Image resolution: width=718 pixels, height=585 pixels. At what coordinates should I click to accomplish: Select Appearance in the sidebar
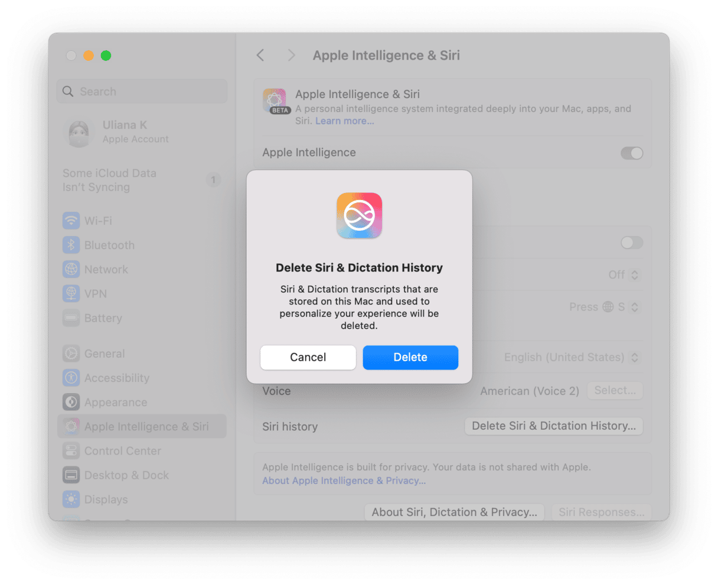pos(142,402)
